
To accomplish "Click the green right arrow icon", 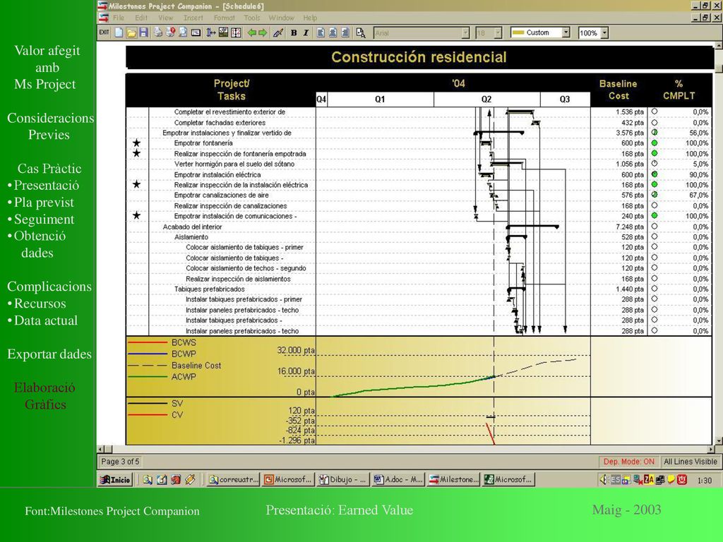I will 263,32.
